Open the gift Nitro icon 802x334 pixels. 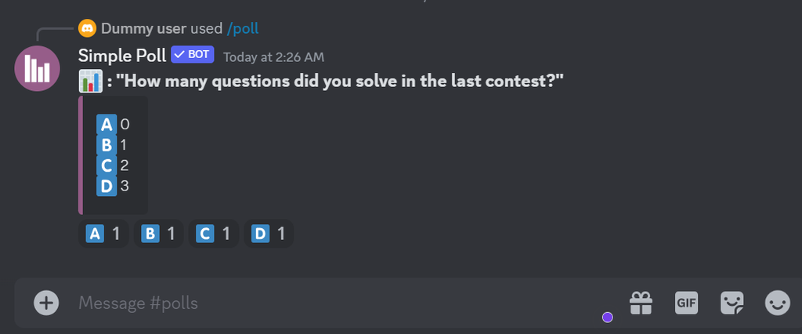pyautogui.click(x=641, y=303)
